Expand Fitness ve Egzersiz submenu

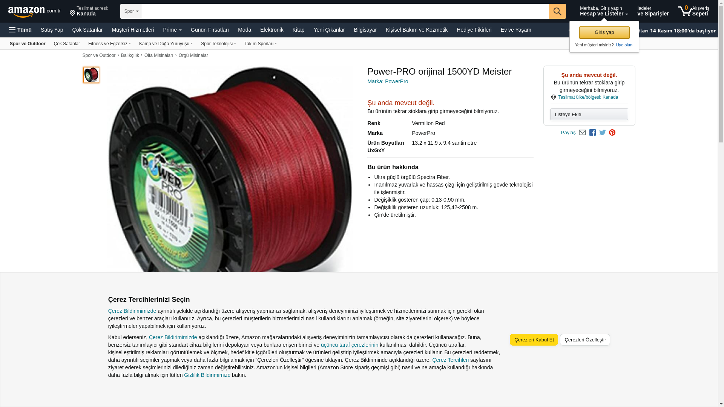[109, 44]
